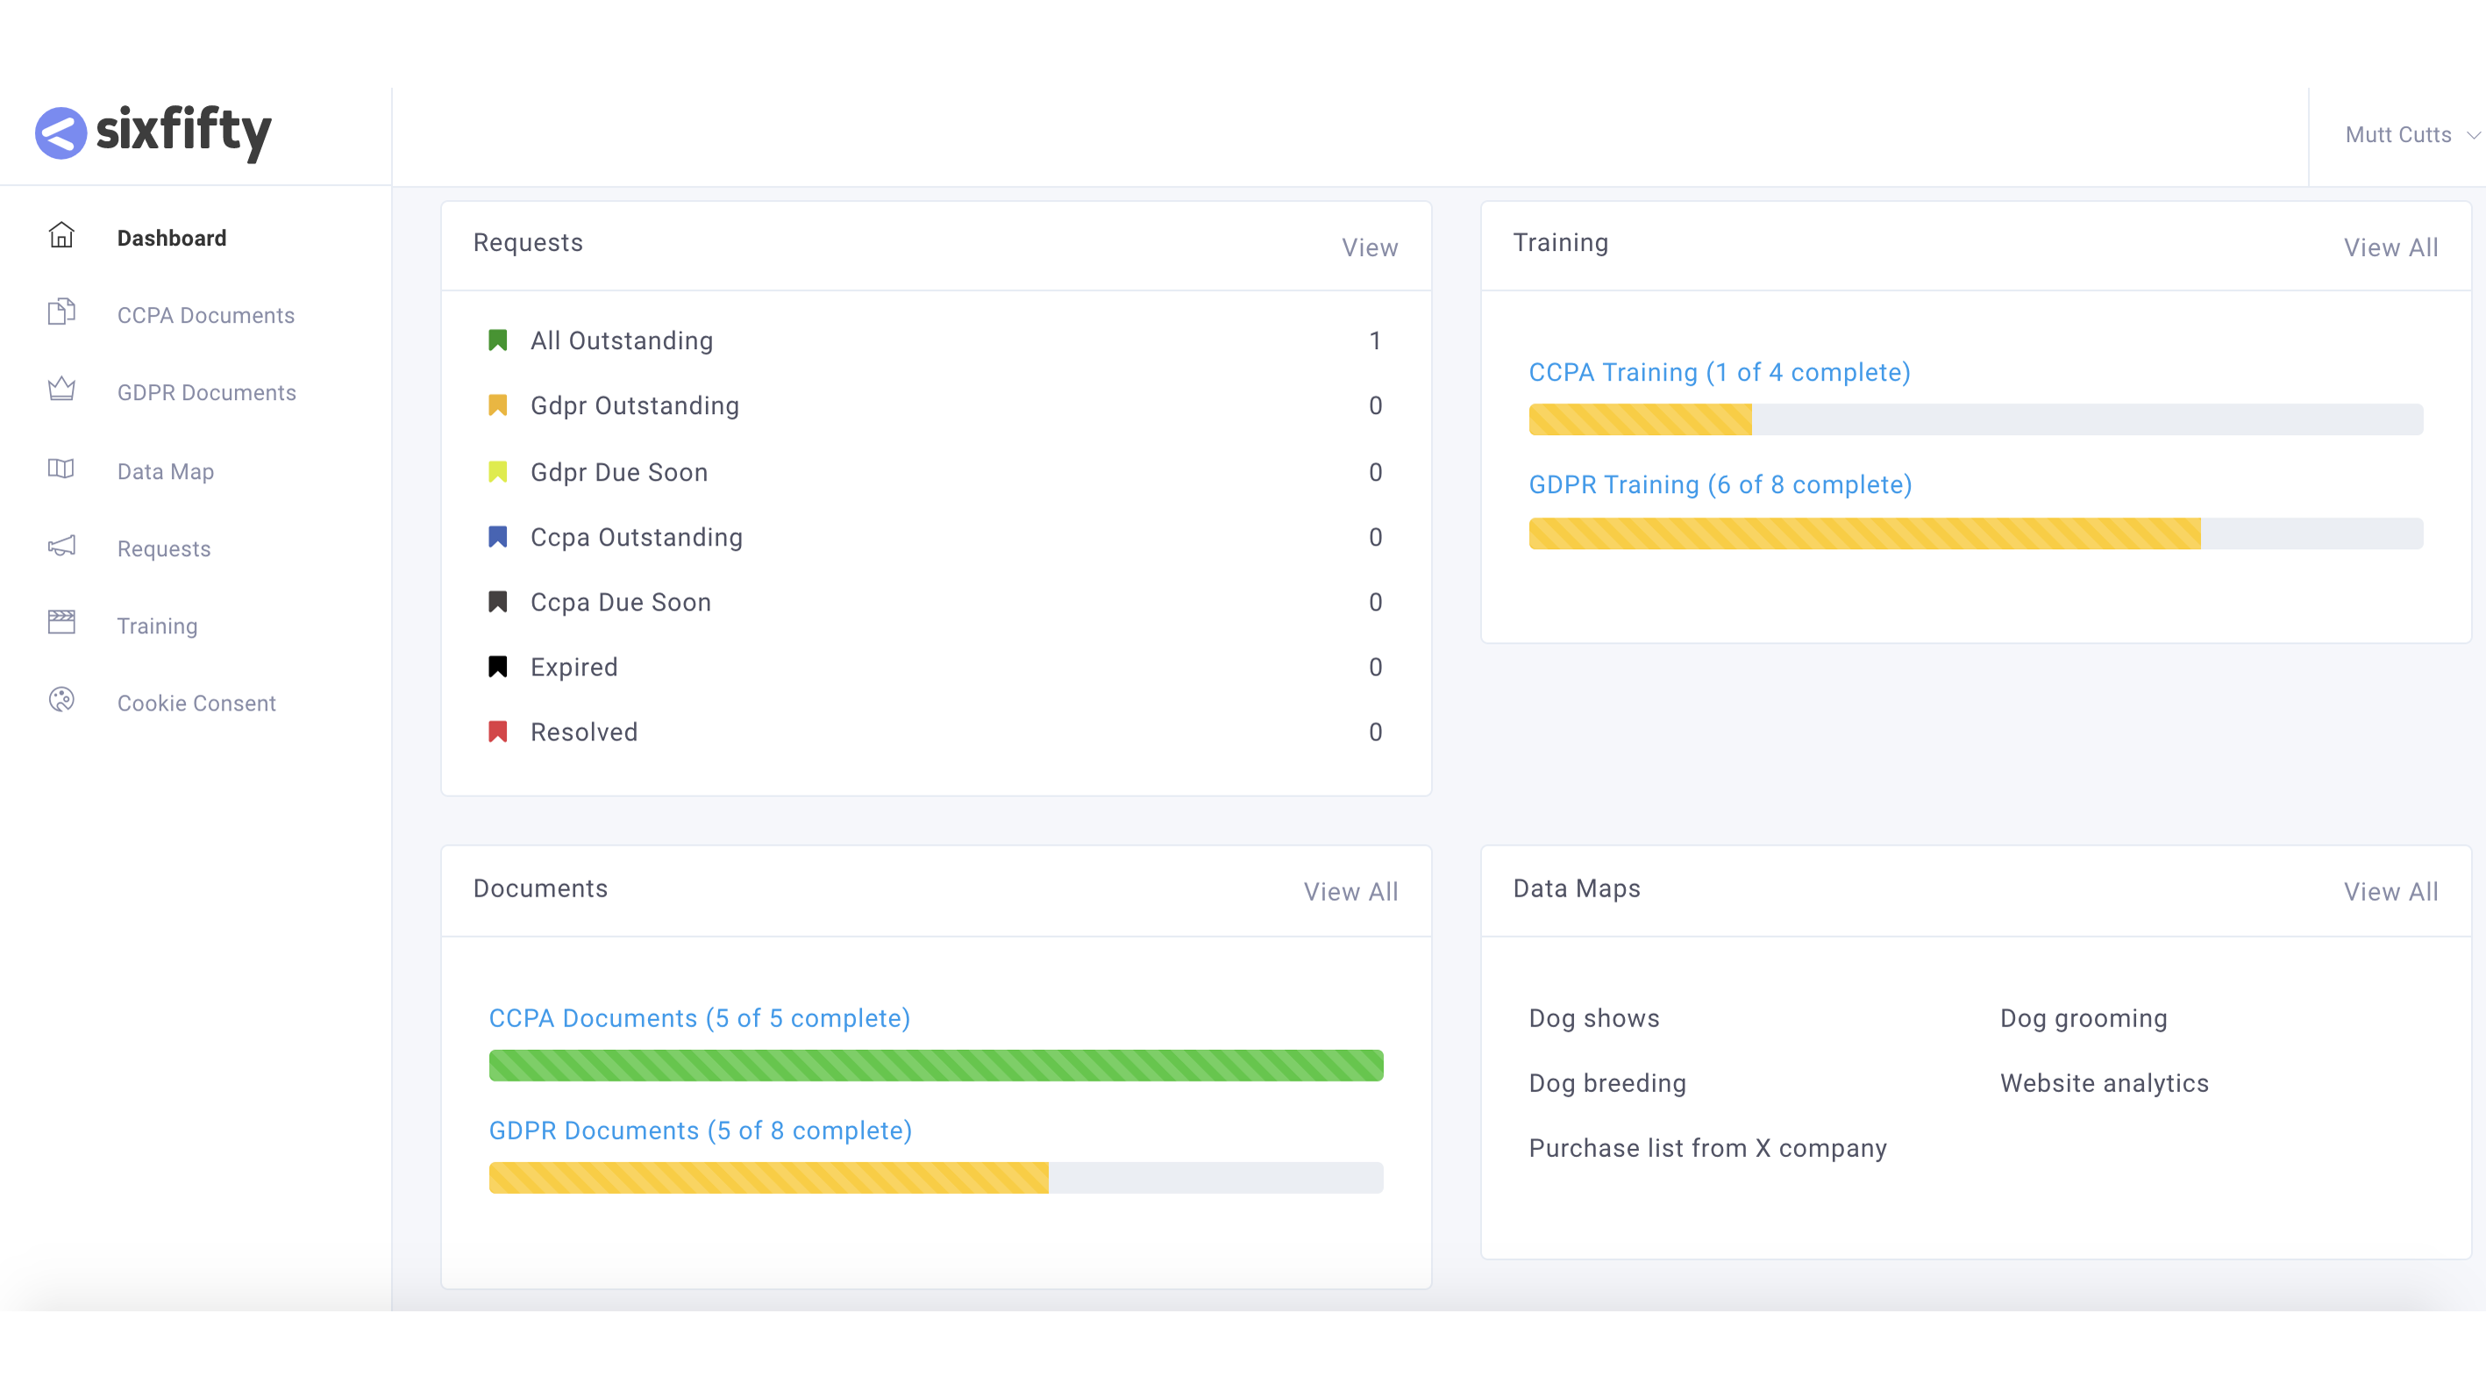
Task: Select the All Outstanding request row
Action: point(937,341)
